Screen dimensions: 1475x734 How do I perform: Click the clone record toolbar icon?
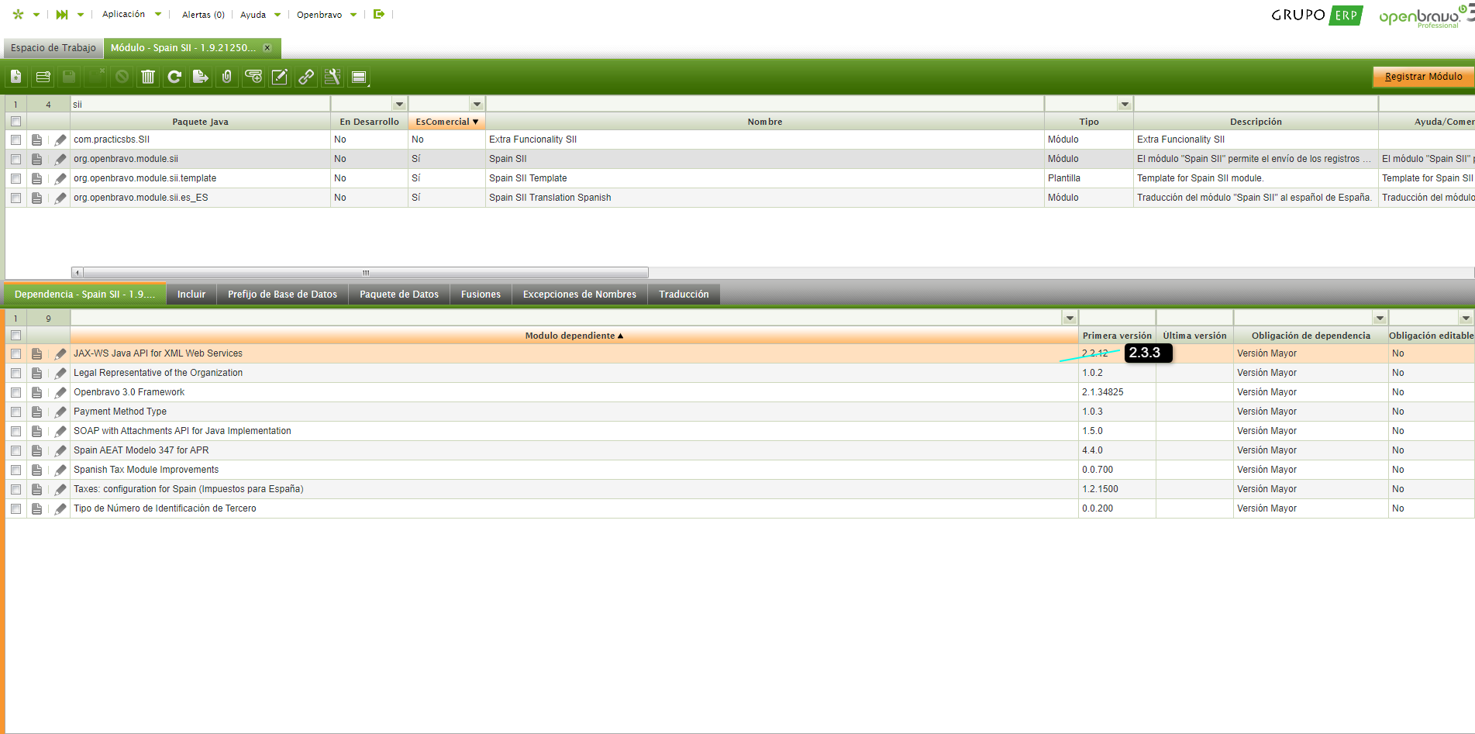(x=253, y=77)
